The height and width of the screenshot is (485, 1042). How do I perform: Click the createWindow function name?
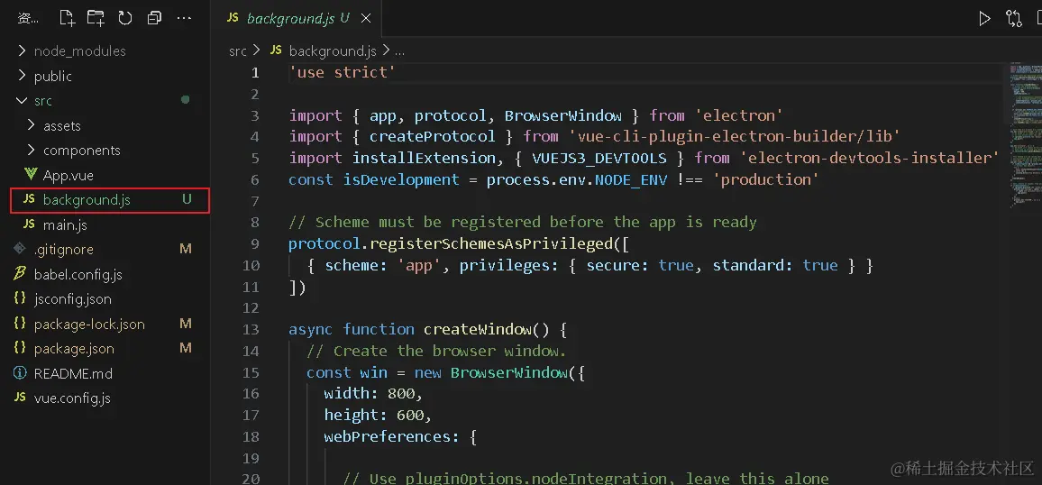click(x=478, y=330)
